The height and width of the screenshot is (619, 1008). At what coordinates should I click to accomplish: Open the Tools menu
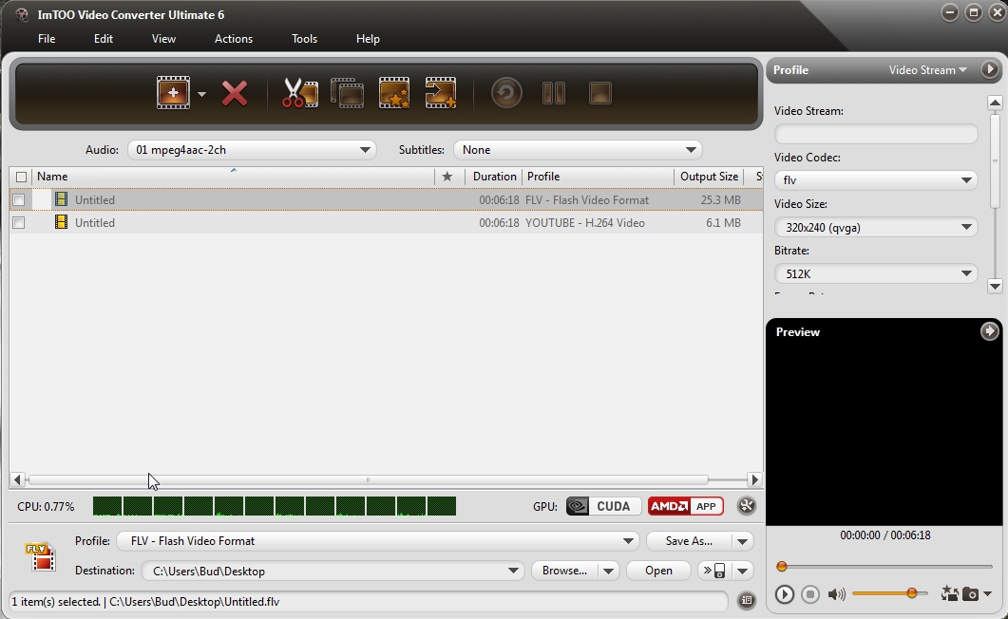(x=304, y=39)
